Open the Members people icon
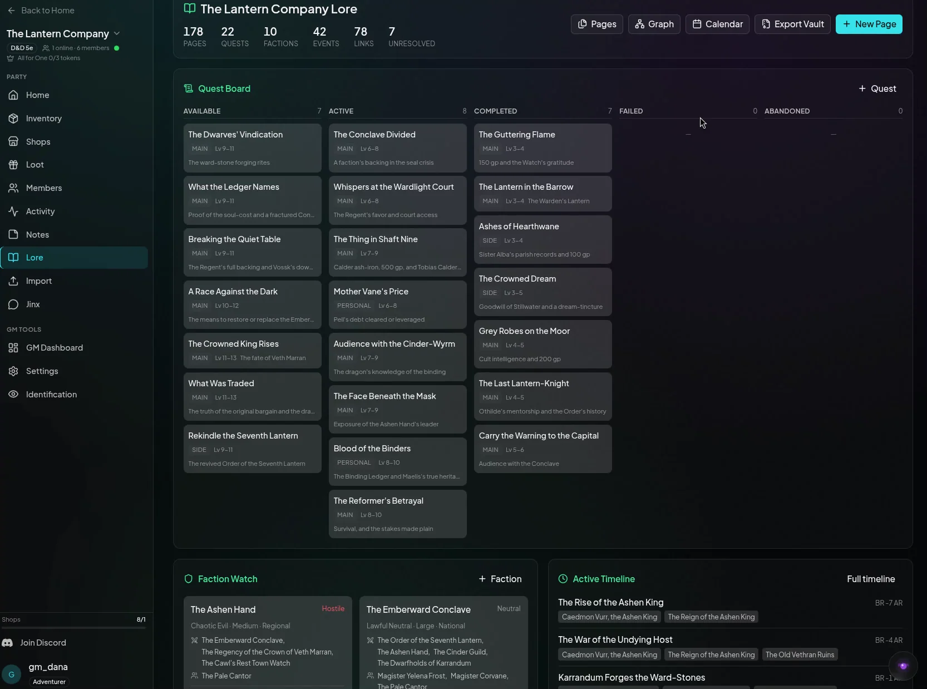The image size is (927, 689). point(14,188)
